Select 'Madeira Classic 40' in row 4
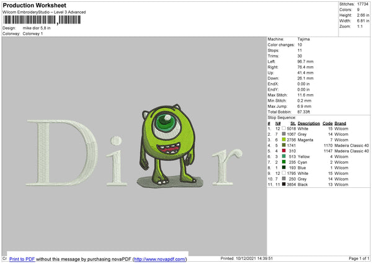 pyautogui.click(x=352, y=145)
